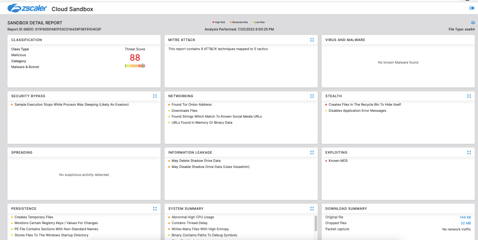This screenshot has height=240, width=478.
Task: Click May Delete Shadow Drive Data entry
Action: tap(196, 161)
